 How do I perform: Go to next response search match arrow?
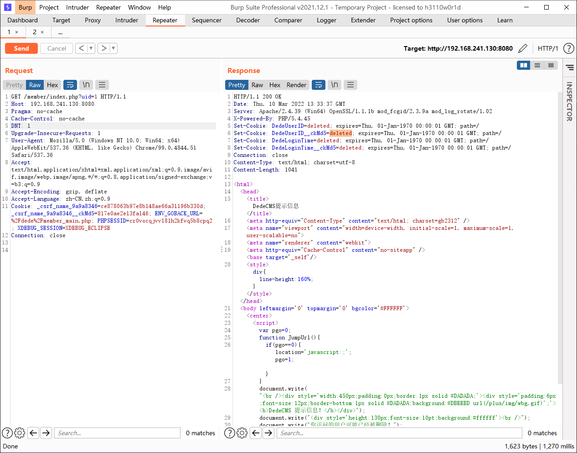pyautogui.click(x=268, y=433)
